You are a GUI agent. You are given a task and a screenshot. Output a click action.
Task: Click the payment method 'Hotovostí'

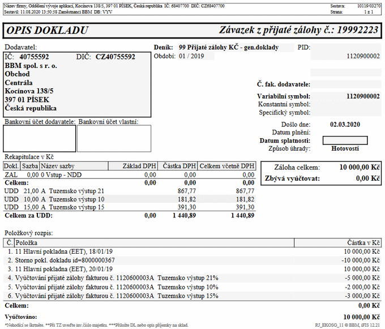coord(345,148)
